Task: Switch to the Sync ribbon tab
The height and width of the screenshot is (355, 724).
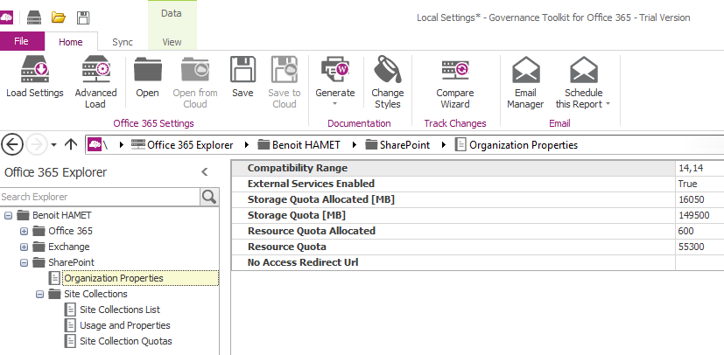Action: (123, 41)
